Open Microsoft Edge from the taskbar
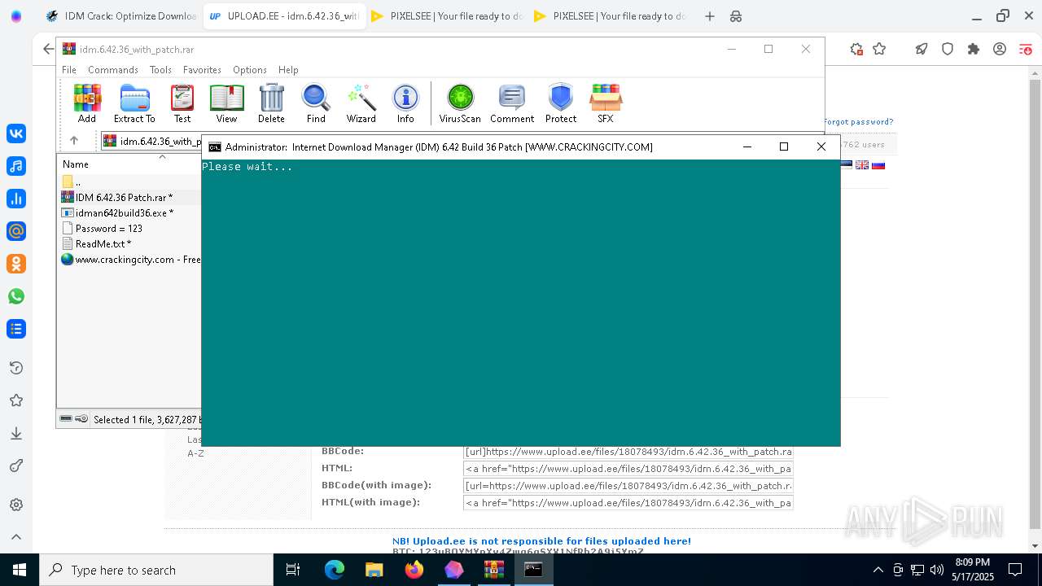The image size is (1042, 586). [335, 570]
